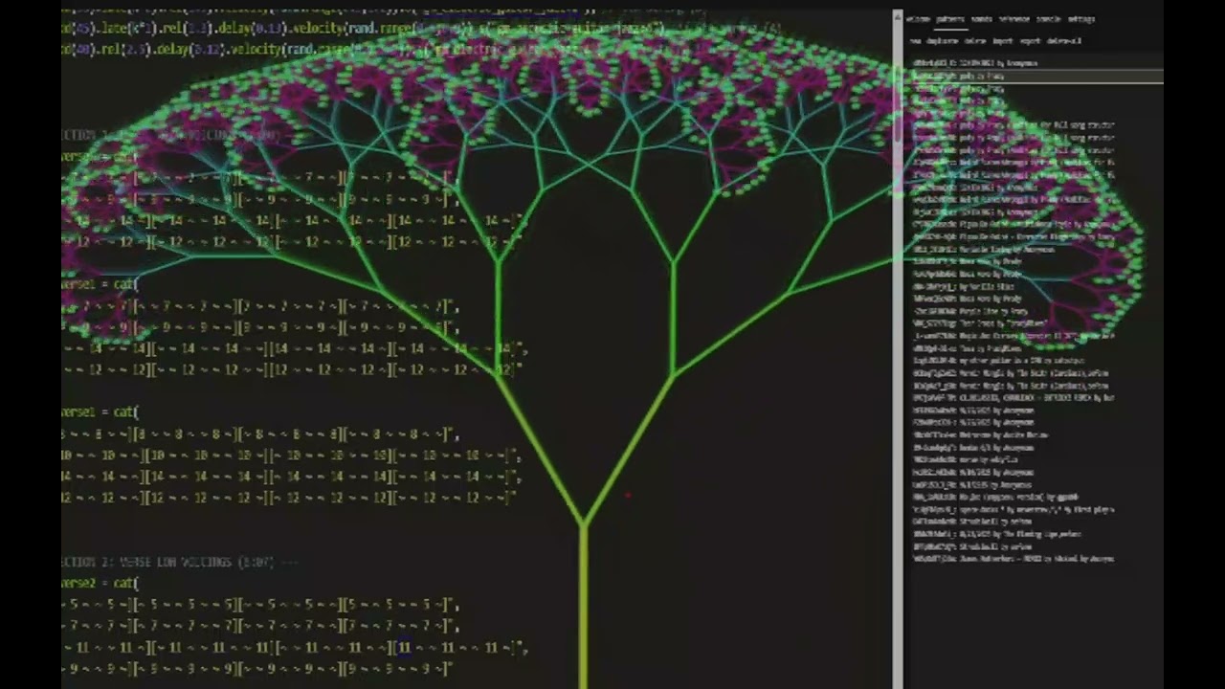Create a pattern with the new button
The height and width of the screenshot is (689, 1225).
[915, 41]
